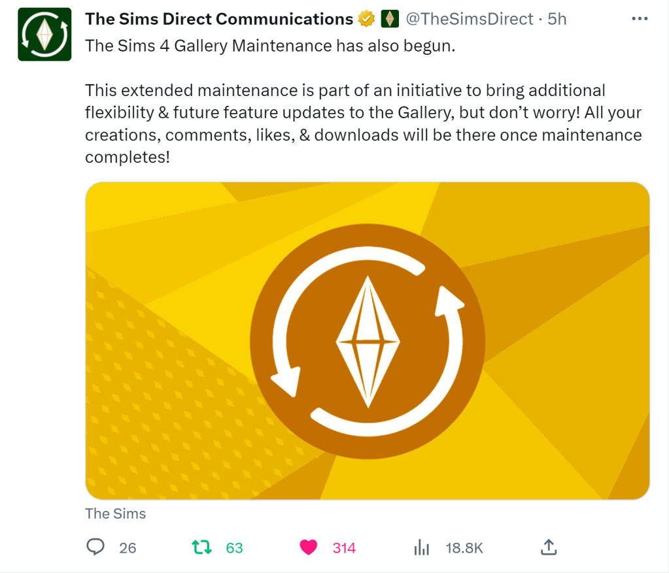
Task: Click the plumbob affiliate badge beside the name
Action: pyautogui.click(x=390, y=20)
